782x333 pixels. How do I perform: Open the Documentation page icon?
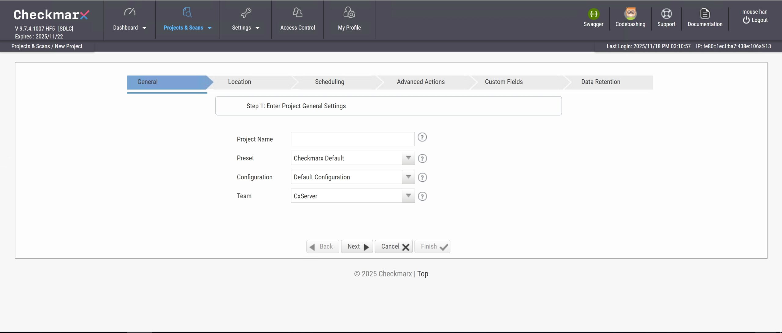[705, 14]
